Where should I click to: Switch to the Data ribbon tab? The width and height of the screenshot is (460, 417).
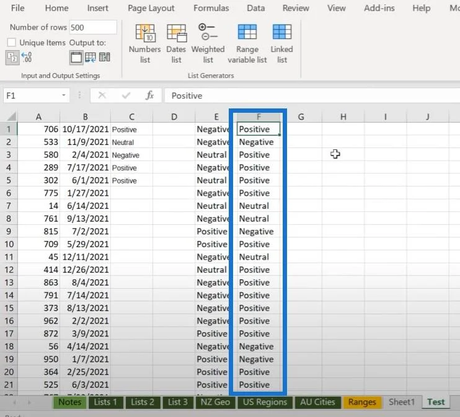point(256,8)
